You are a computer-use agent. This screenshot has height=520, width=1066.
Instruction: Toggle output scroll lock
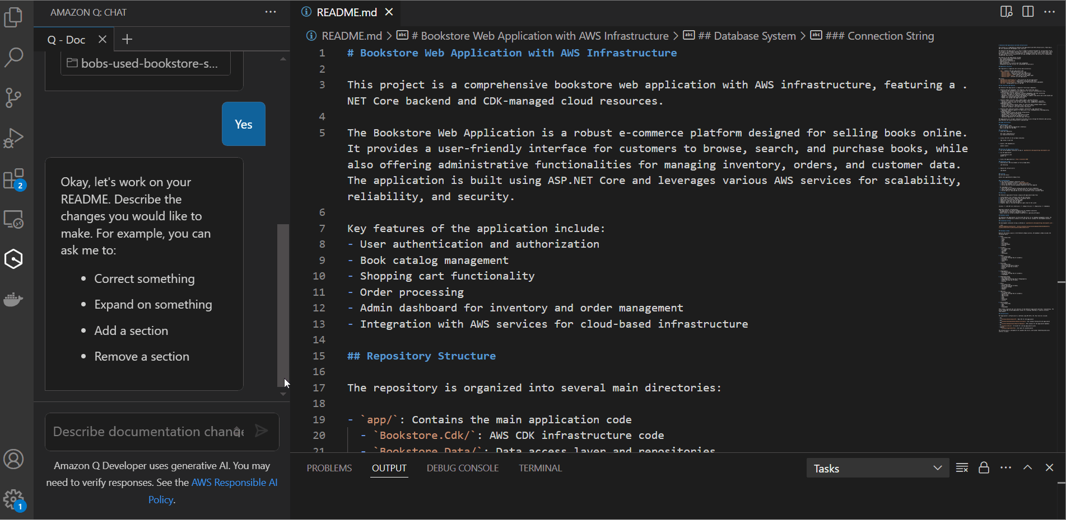coord(984,467)
